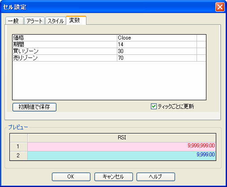Click the 期間 value field 14
The image size is (227, 187).
tap(157, 45)
